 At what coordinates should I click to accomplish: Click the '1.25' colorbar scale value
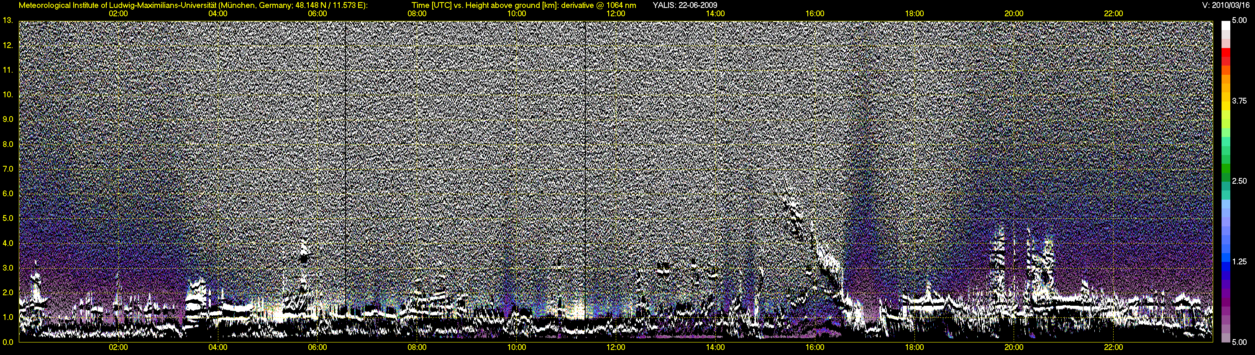(1240, 261)
